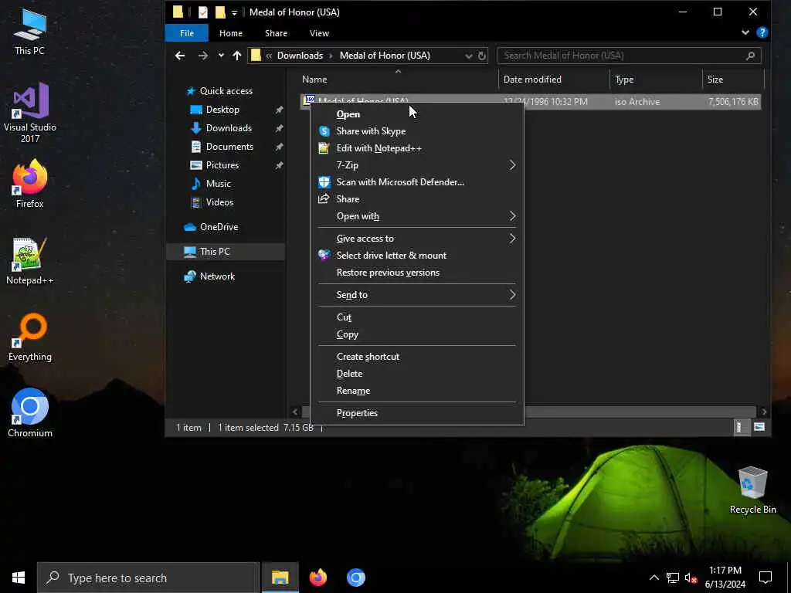The width and height of the screenshot is (791, 593).
Task: Open the Firefox desktop shortcut
Action: [x=30, y=184]
